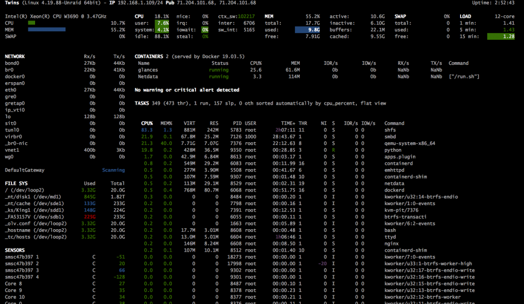Select the Core 8 sensor row
The image size is (524, 304).
(65, 283)
